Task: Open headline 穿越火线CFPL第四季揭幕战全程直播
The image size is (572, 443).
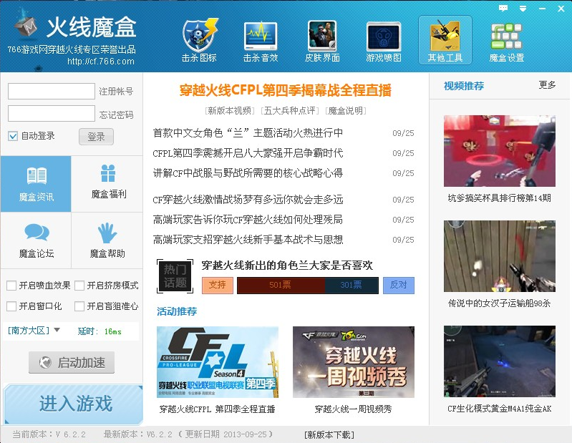Action: pyautogui.click(x=285, y=90)
